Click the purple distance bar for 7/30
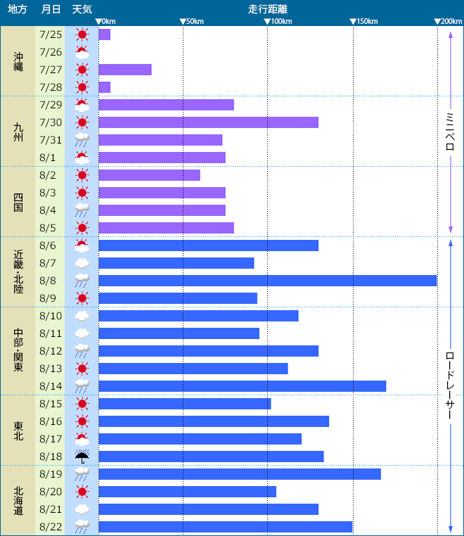This screenshot has height=536, width=464. pos(208,122)
